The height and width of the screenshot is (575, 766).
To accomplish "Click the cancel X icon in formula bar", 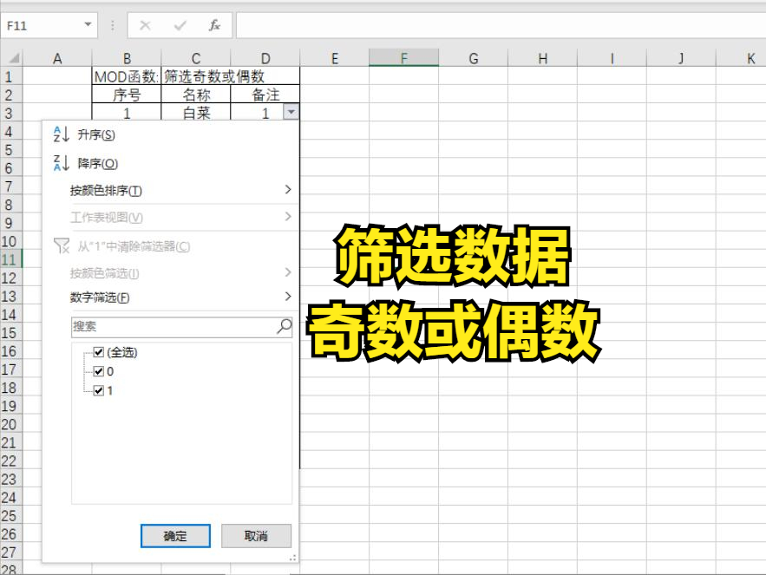I will pyautogui.click(x=145, y=25).
